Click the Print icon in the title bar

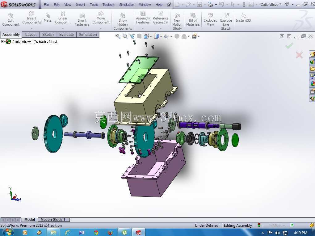[210, 4]
